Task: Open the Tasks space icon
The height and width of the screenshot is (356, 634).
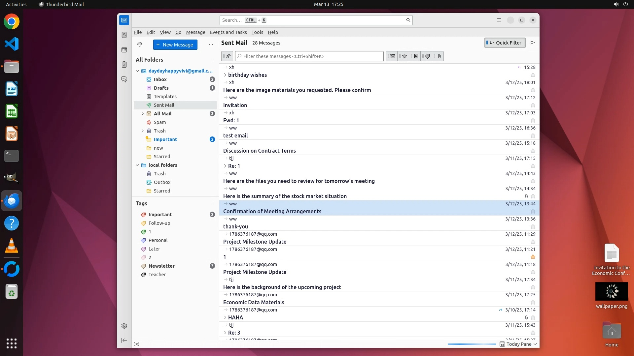Action: pos(124,65)
